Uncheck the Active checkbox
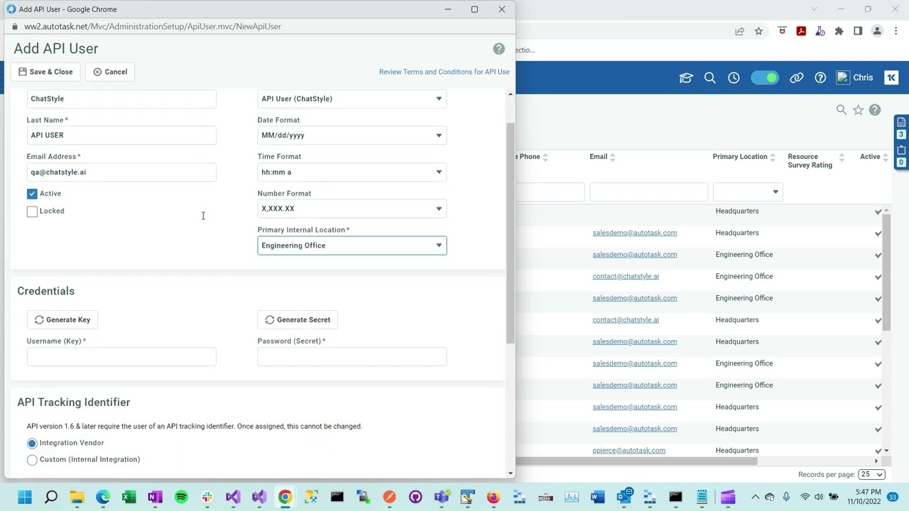909x511 pixels. 32,194
